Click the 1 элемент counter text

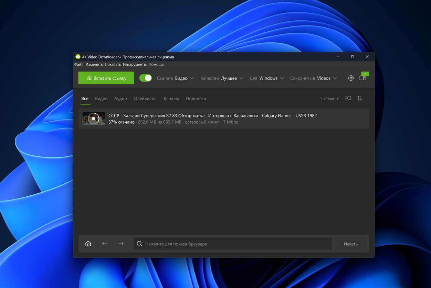(x=330, y=99)
